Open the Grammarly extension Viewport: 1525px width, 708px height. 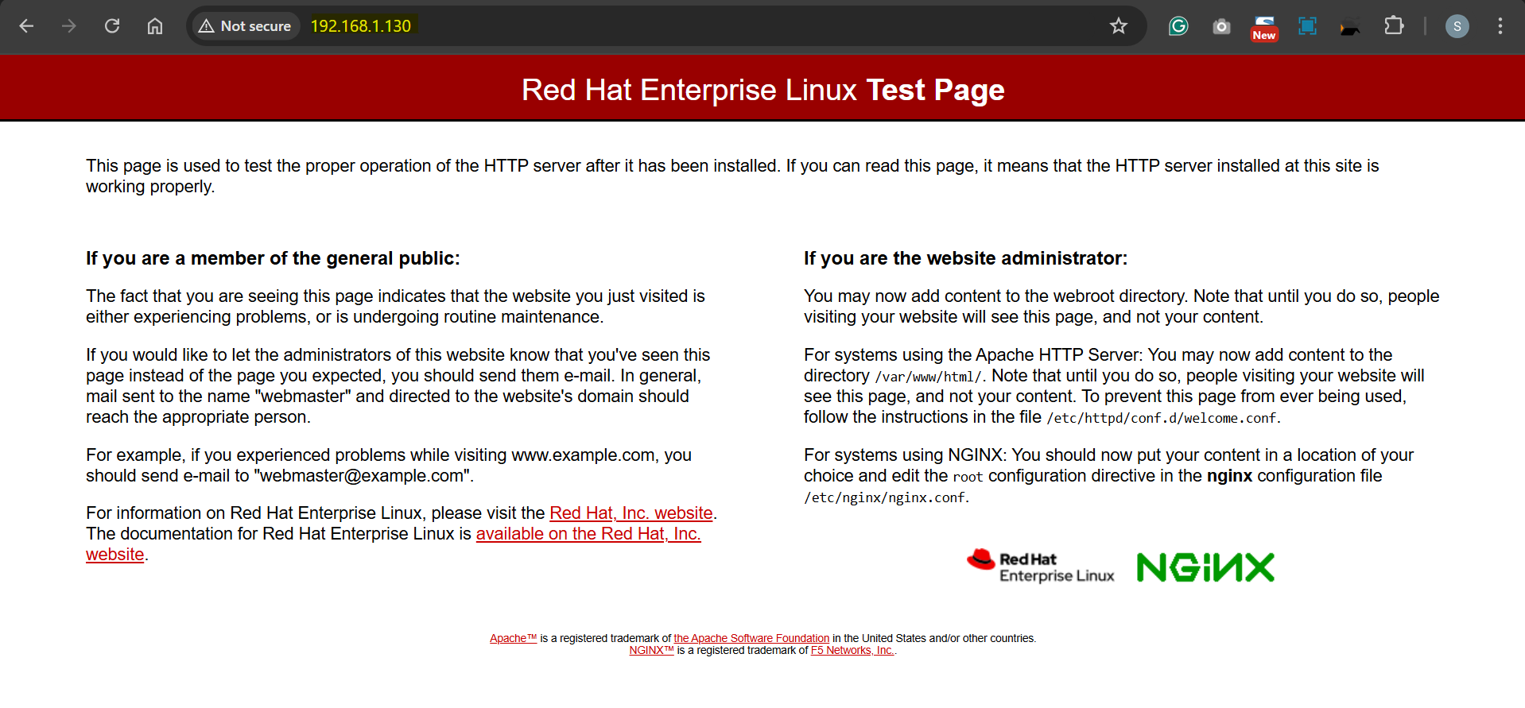(1178, 26)
